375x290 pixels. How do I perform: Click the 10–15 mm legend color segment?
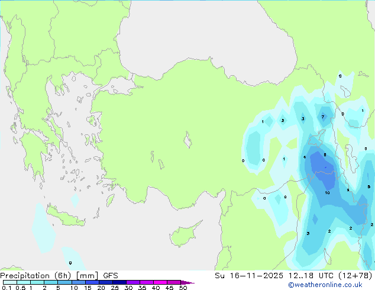pos(79,282)
